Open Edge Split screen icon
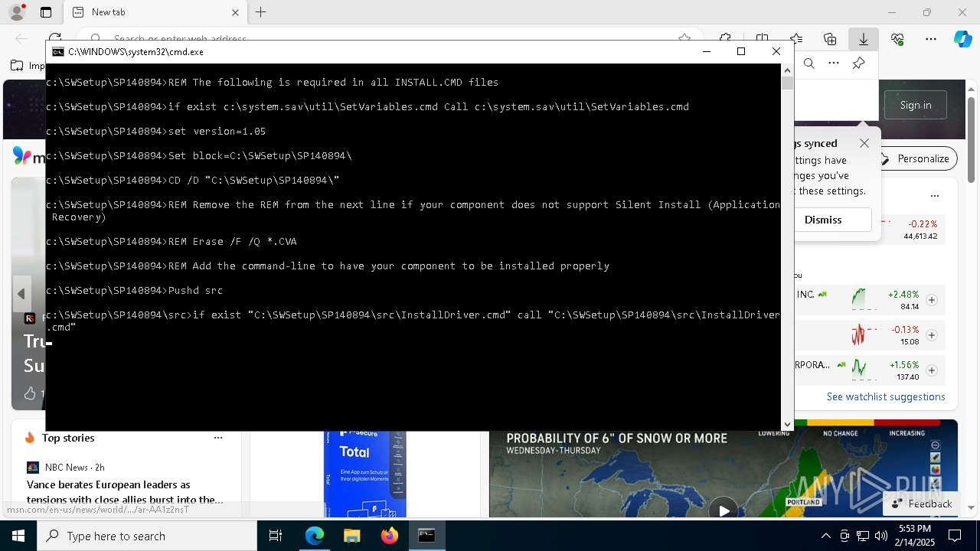The width and height of the screenshot is (980, 551). tap(762, 38)
